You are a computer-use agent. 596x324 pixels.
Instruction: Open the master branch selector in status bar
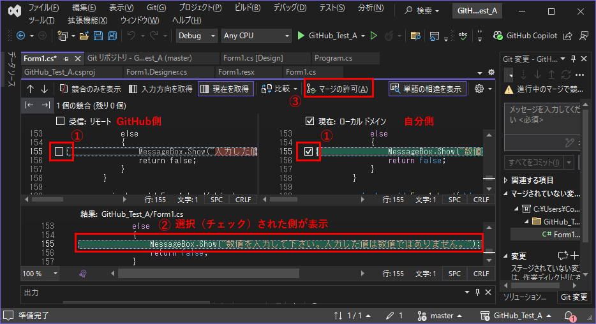(x=440, y=316)
